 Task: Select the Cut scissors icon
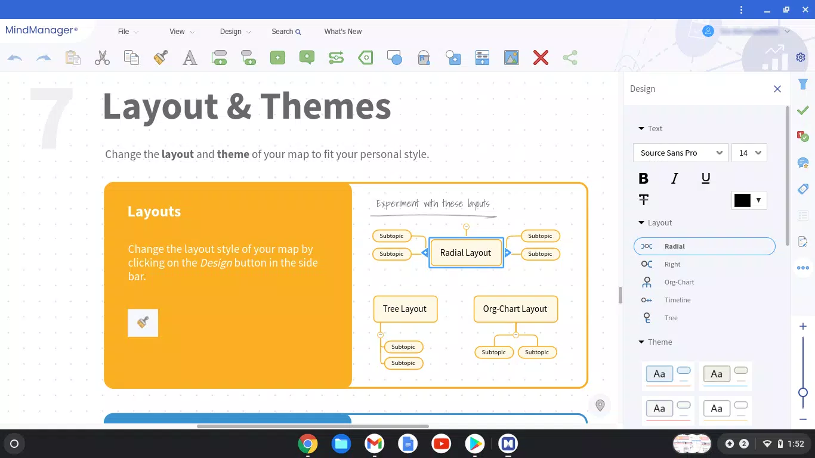coord(102,58)
